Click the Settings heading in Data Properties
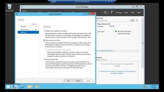 (47, 27)
